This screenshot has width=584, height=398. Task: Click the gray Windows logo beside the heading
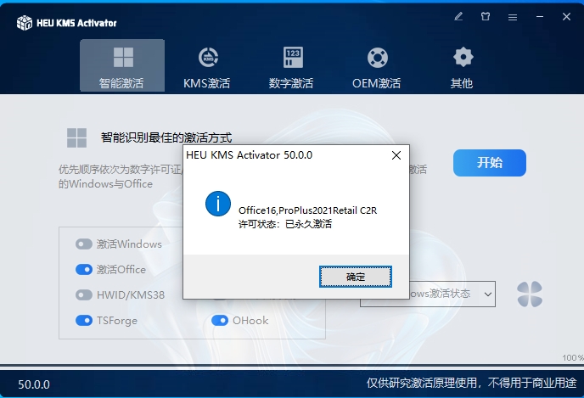(x=76, y=137)
